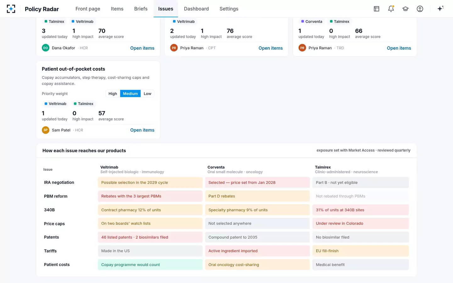Click Priya Raman's avatar on the TRD card
The image size is (453, 283).
point(302,48)
